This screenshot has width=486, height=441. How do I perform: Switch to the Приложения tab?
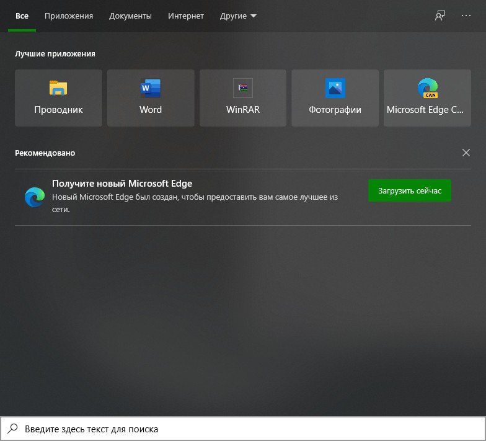(x=69, y=16)
